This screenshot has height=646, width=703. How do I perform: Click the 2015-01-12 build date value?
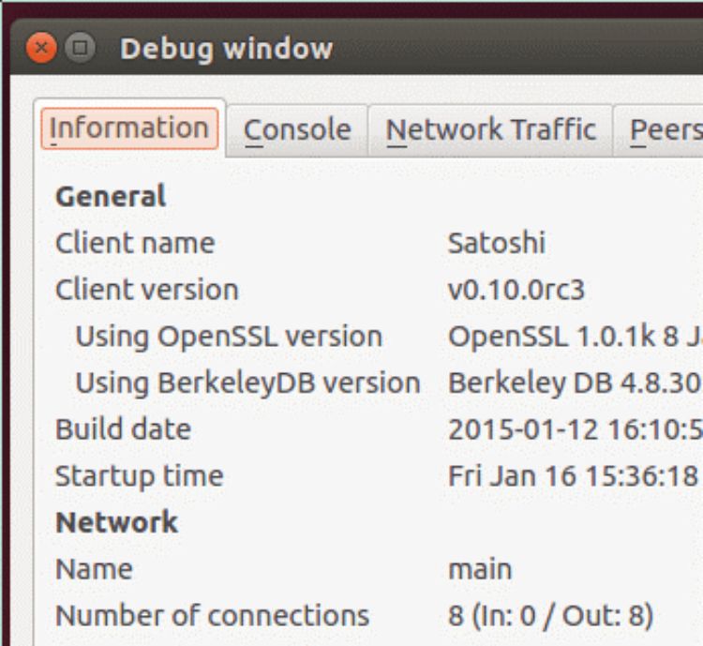click(575, 429)
